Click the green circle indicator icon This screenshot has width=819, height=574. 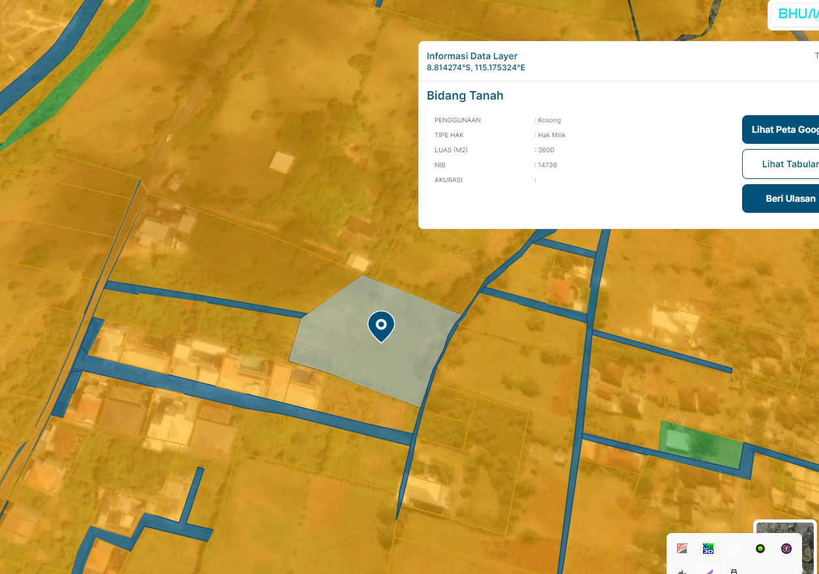(x=760, y=549)
